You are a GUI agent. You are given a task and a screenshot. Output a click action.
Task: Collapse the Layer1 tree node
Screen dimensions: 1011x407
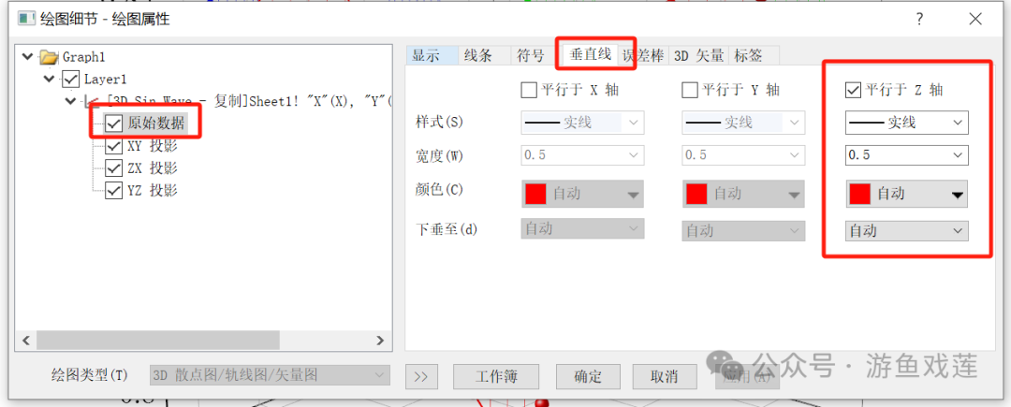tap(49, 79)
